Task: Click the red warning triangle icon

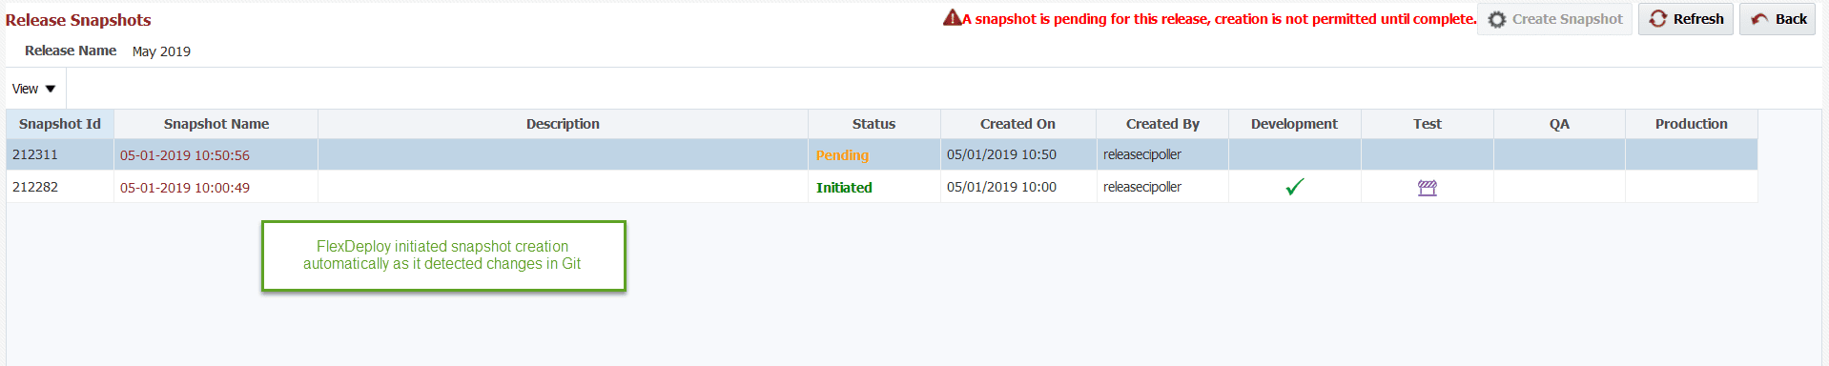Action: click(x=952, y=17)
